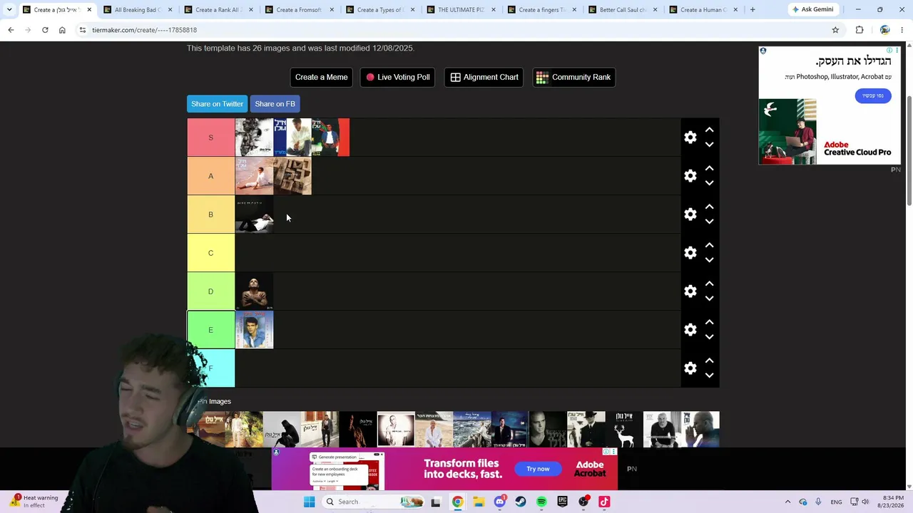Open the Community Rank view
The image size is (913, 513).
click(573, 77)
